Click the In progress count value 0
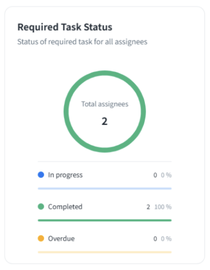The height and width of the screenshot is (270, 210). tap(155, 175)
